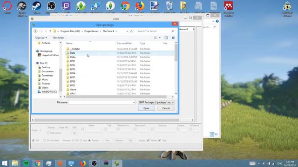Select the Game folder row

coord(120,90)
